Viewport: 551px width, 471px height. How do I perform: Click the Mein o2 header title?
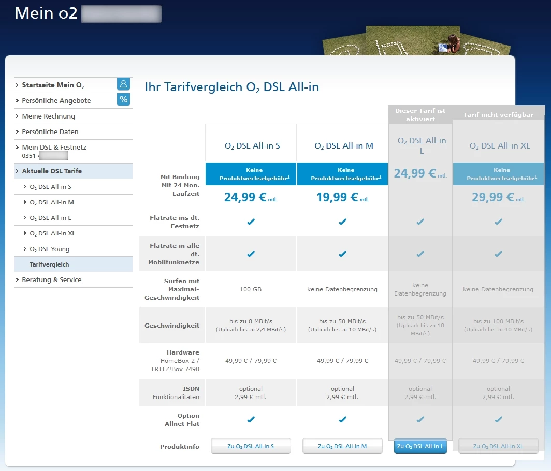pos(46,13)
